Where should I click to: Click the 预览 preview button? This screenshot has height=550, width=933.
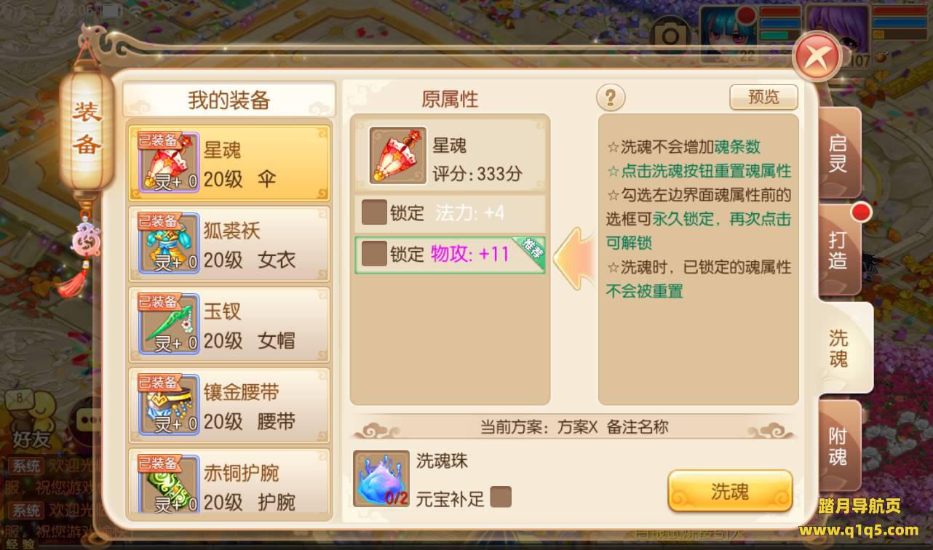763,97
